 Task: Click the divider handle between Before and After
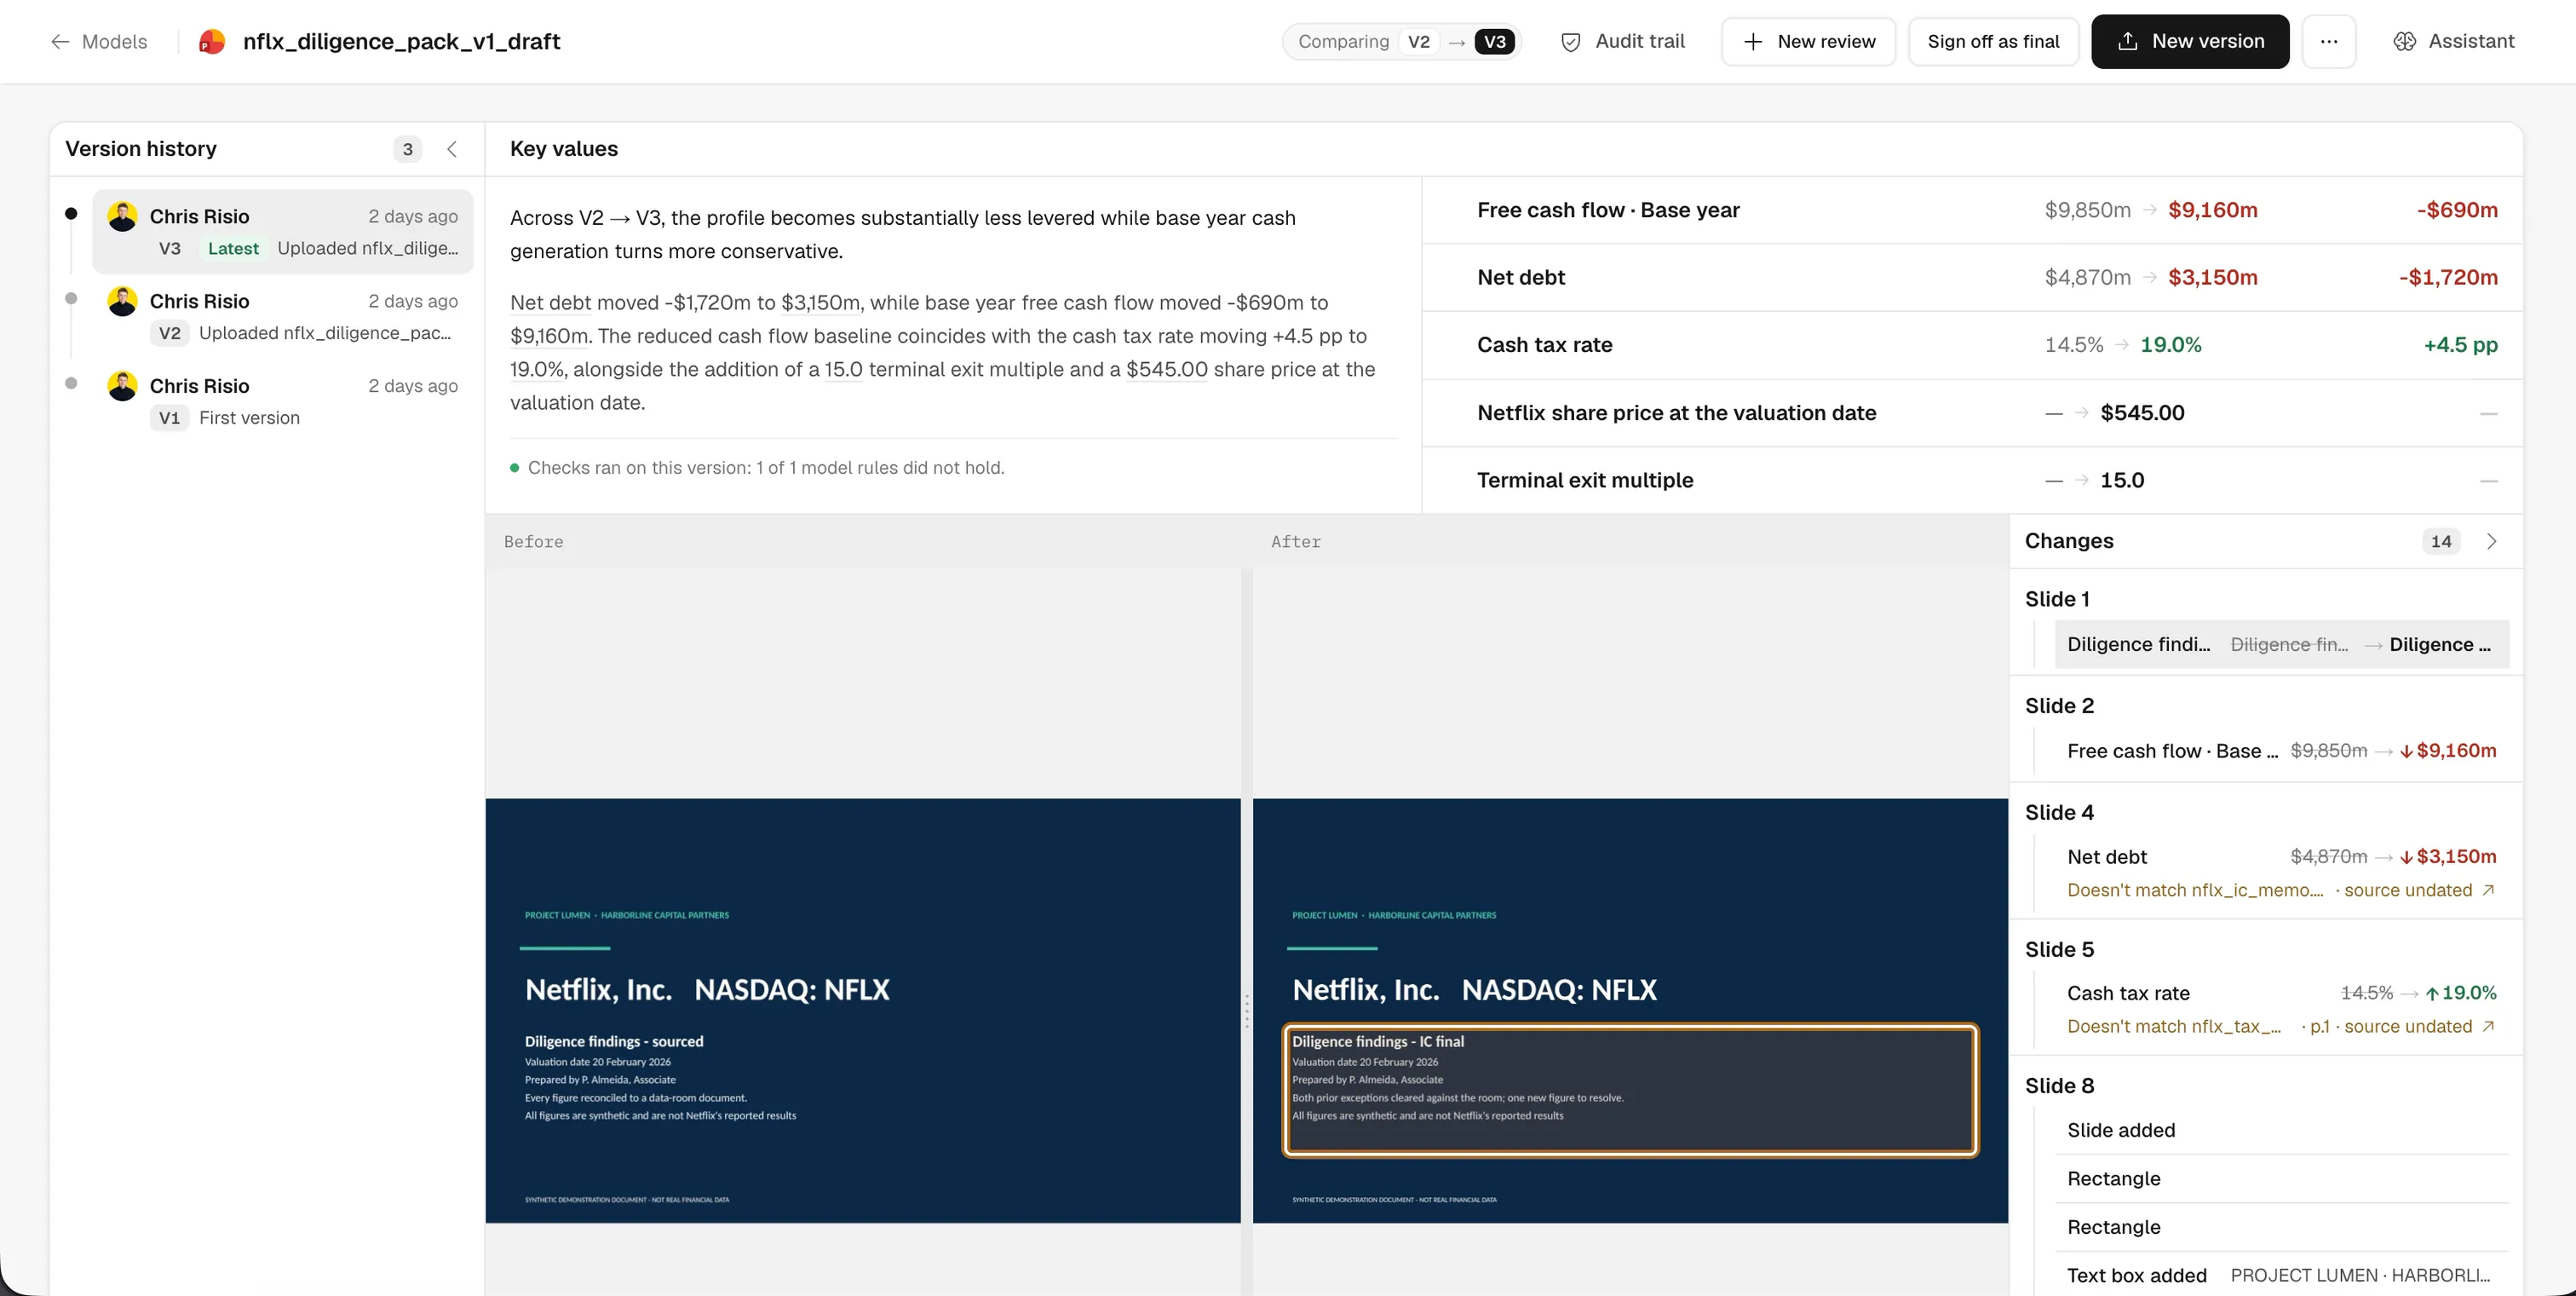pos(1246,1010)
